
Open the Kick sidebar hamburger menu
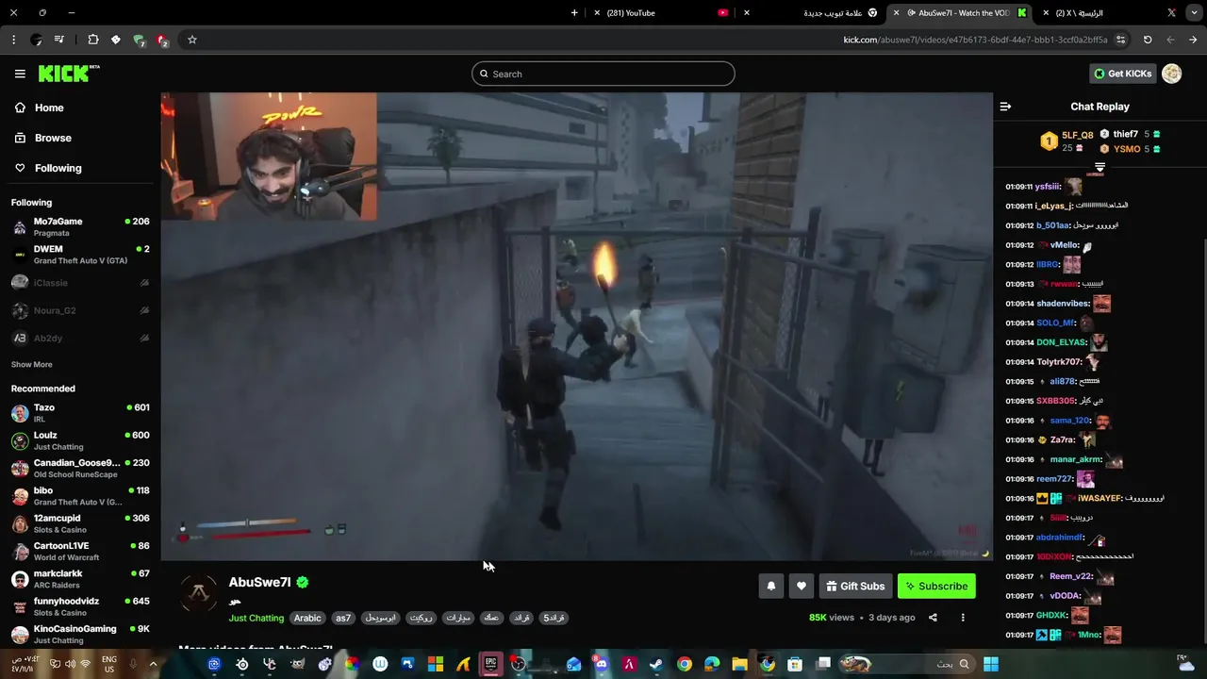click(x=20, y=74)
